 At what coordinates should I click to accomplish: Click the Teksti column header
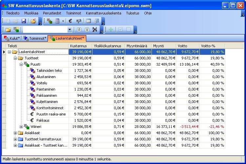pos(37,46)
